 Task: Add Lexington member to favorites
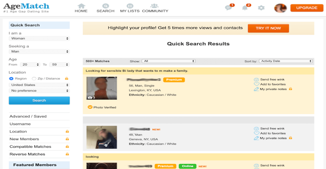[273, 84]
